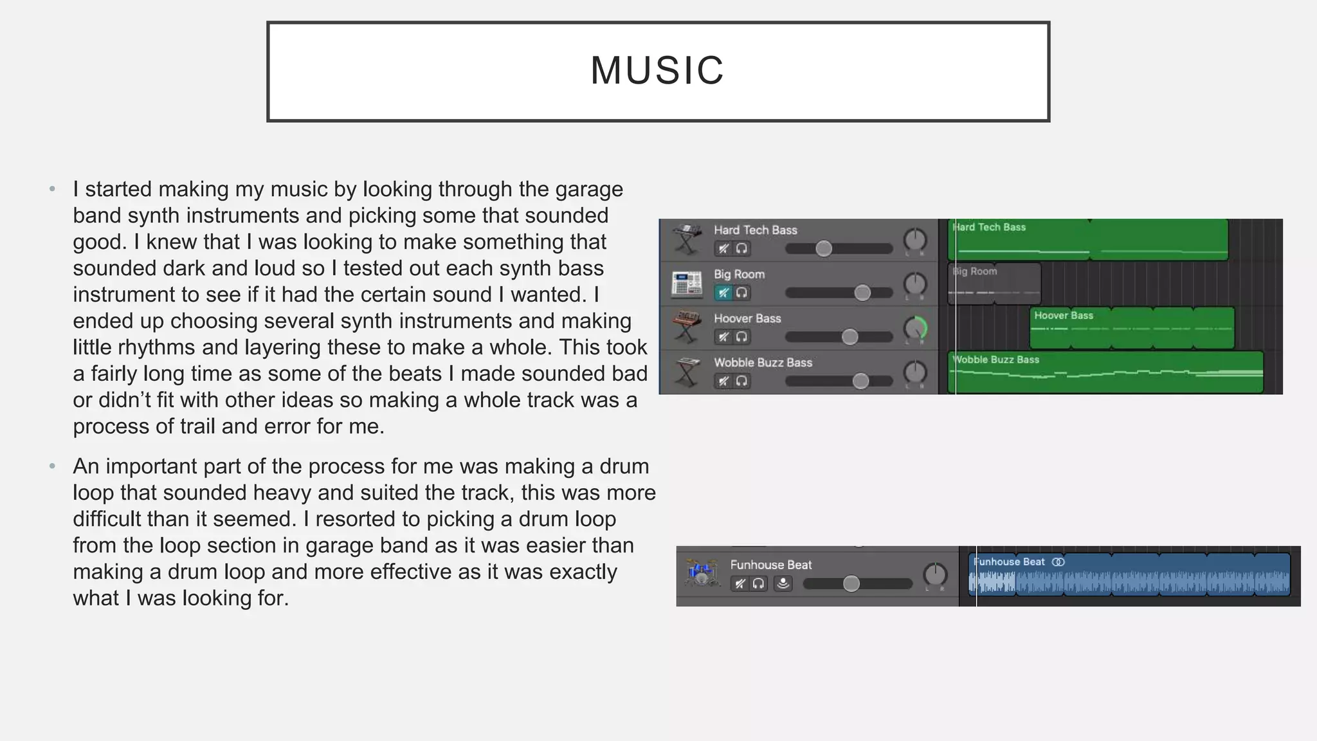The image size is (1317, 741).
Task: Toggle input monitoring on Funhouse Beat
Action: click(783, 583)
